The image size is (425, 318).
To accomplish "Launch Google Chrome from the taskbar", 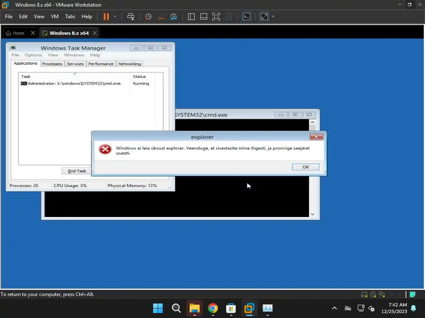I will (x=213, y=308).
